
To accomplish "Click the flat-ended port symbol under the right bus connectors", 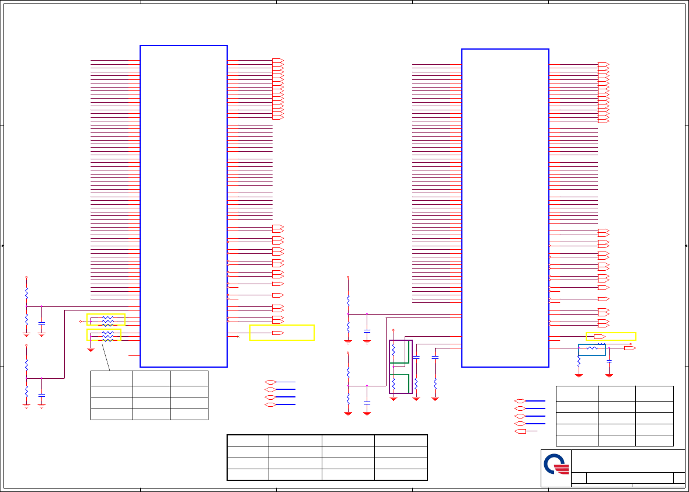I will (520, 431).
